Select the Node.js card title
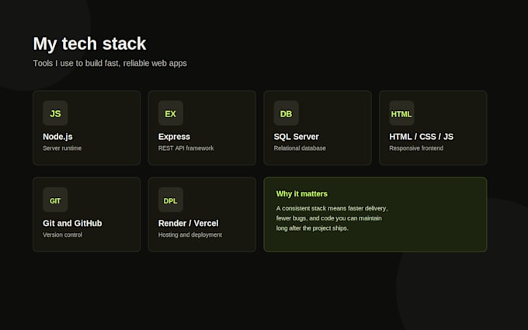The image size is (528, 330). tap(57, 137)
